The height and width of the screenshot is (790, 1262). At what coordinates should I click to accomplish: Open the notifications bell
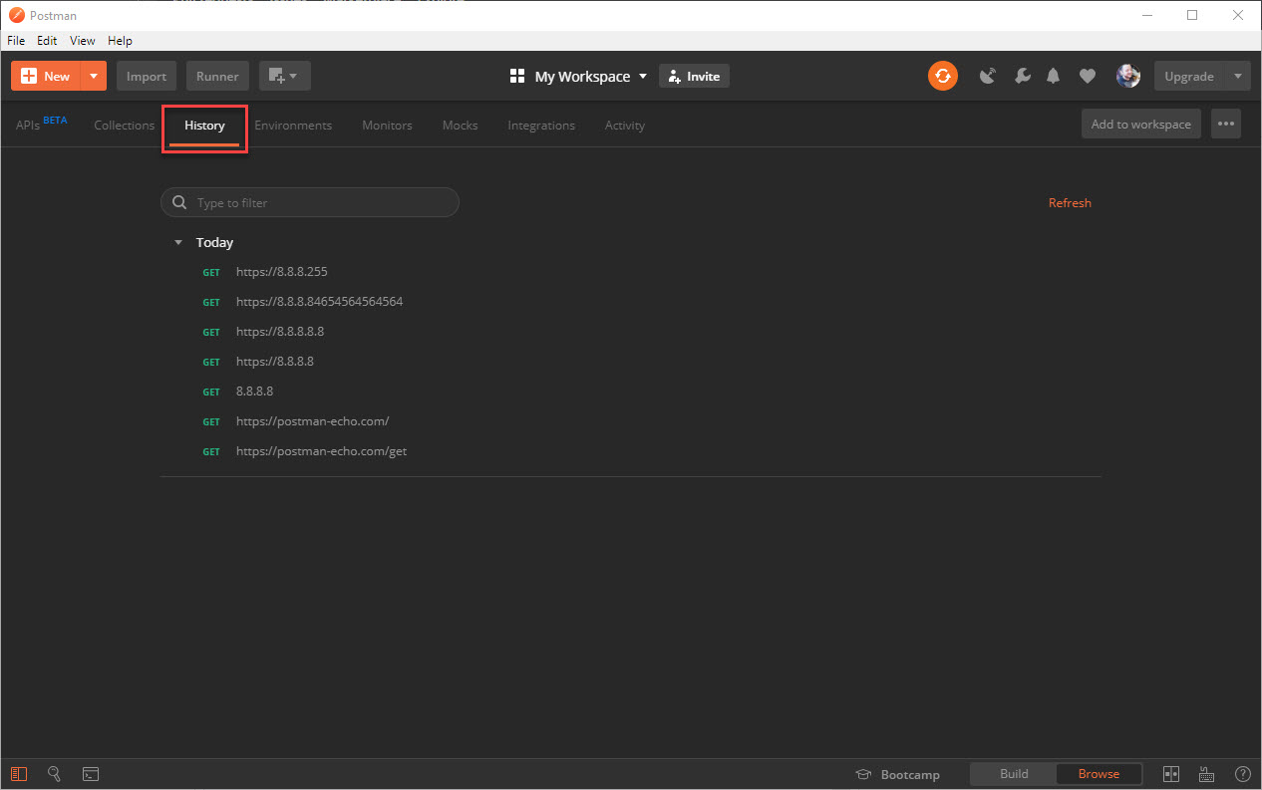pyautogui.click(x=1053, y=76)
